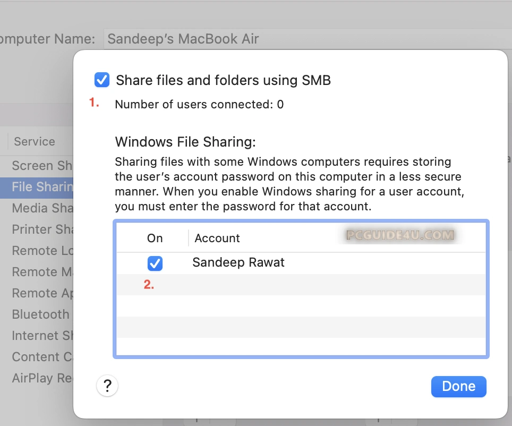Click the Account column header
512x426 pixels.
217,238
